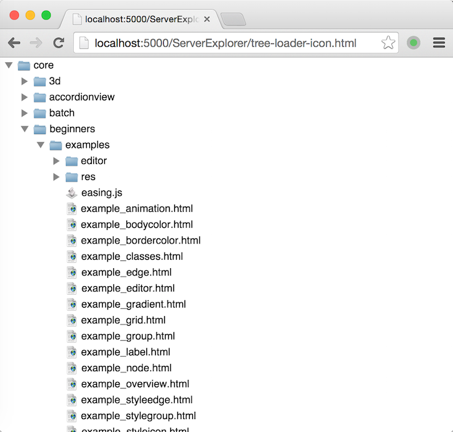Select the localhost:5000/ServerExplorer browser tab
The height and width of the screenshot is (432, 453).
tap(139, 19)
